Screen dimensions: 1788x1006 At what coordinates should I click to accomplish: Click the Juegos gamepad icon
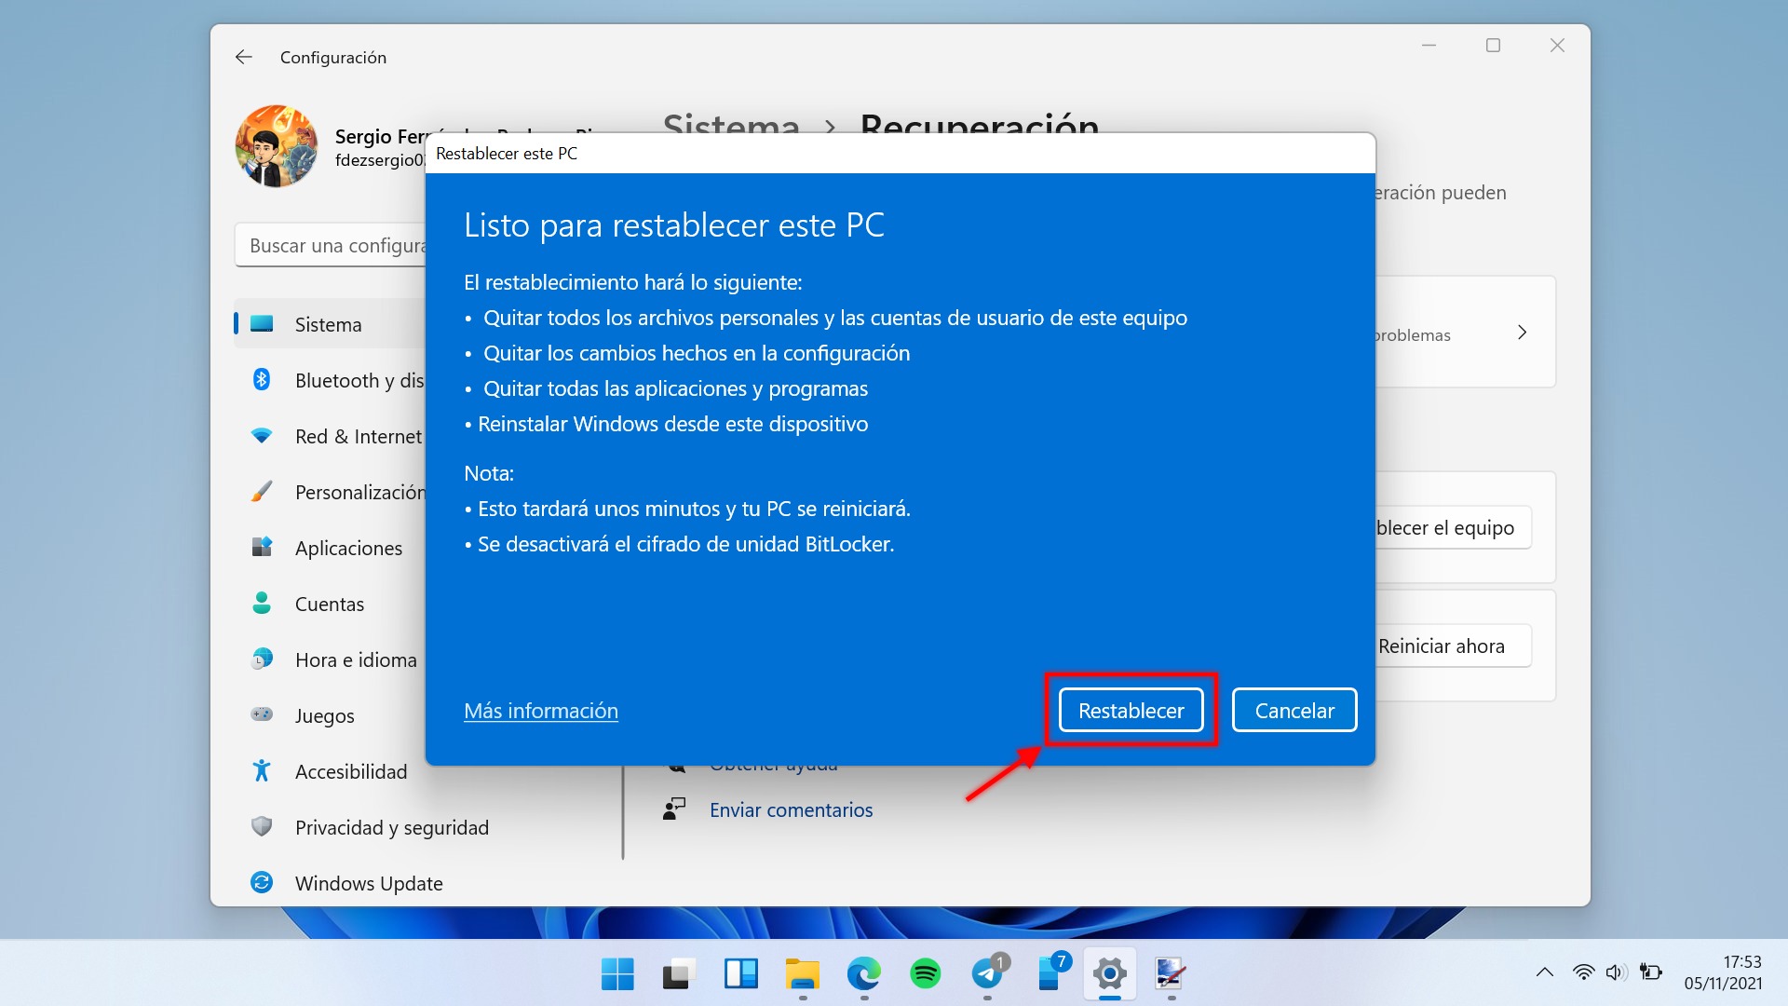(x=262, y=714)
